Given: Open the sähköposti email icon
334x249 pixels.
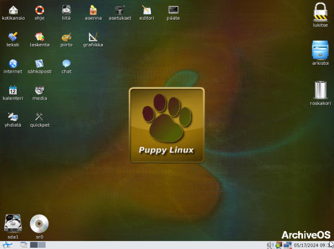Looking at the screenshot, I should pos(40,64).
